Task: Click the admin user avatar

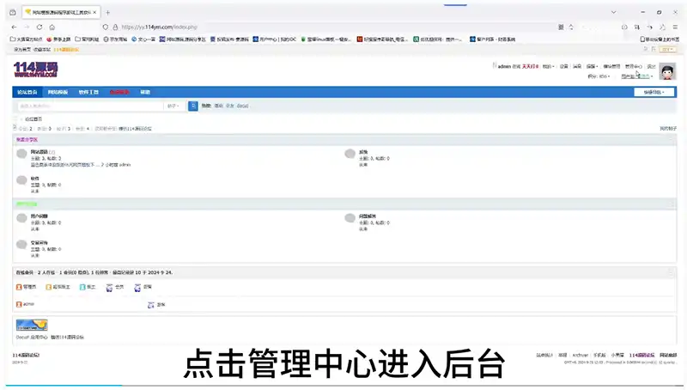Action: (x=667, y=70)
